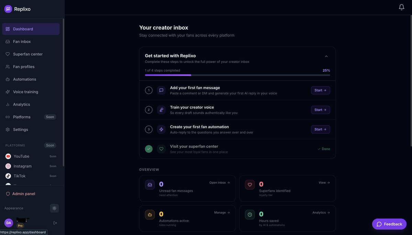This screenshot has width=412, height=235.
Task: Click the YouTube platform icon
Action: [8, 156]
